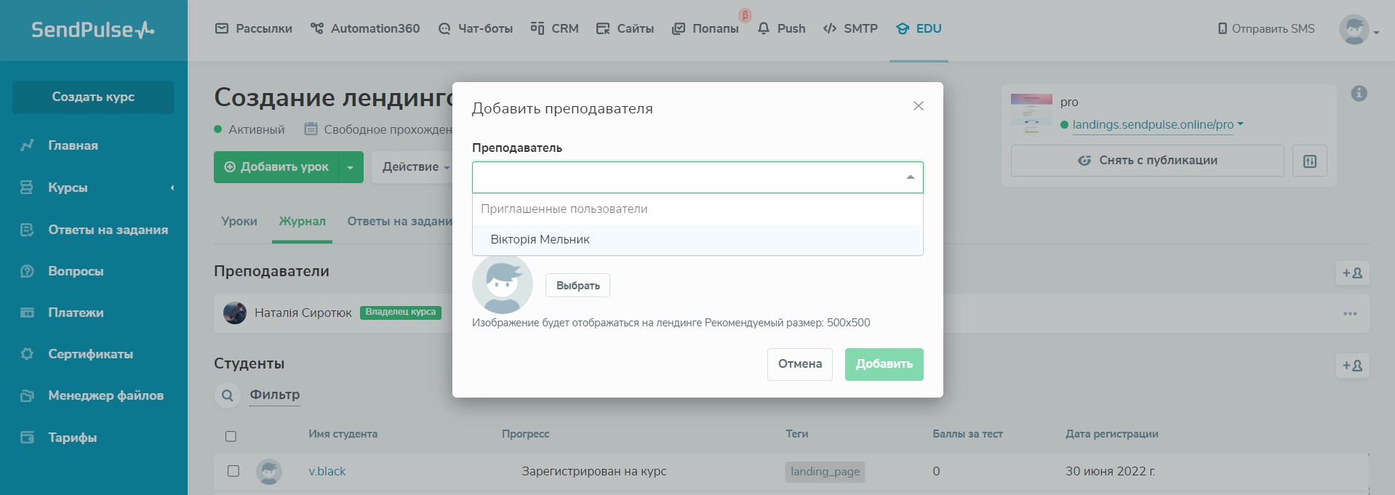1395x495 pixels.
Task: Click Приглашенные пользователи group label
Action: (564, 209)
